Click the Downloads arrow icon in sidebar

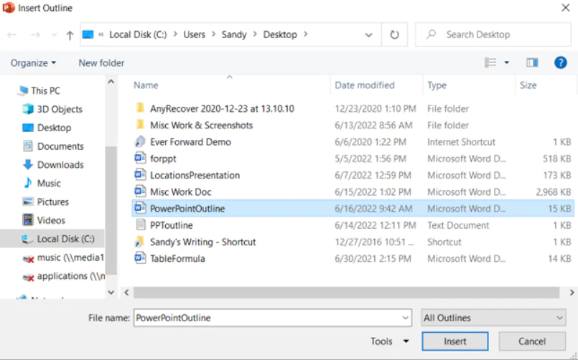click(28, 164)
